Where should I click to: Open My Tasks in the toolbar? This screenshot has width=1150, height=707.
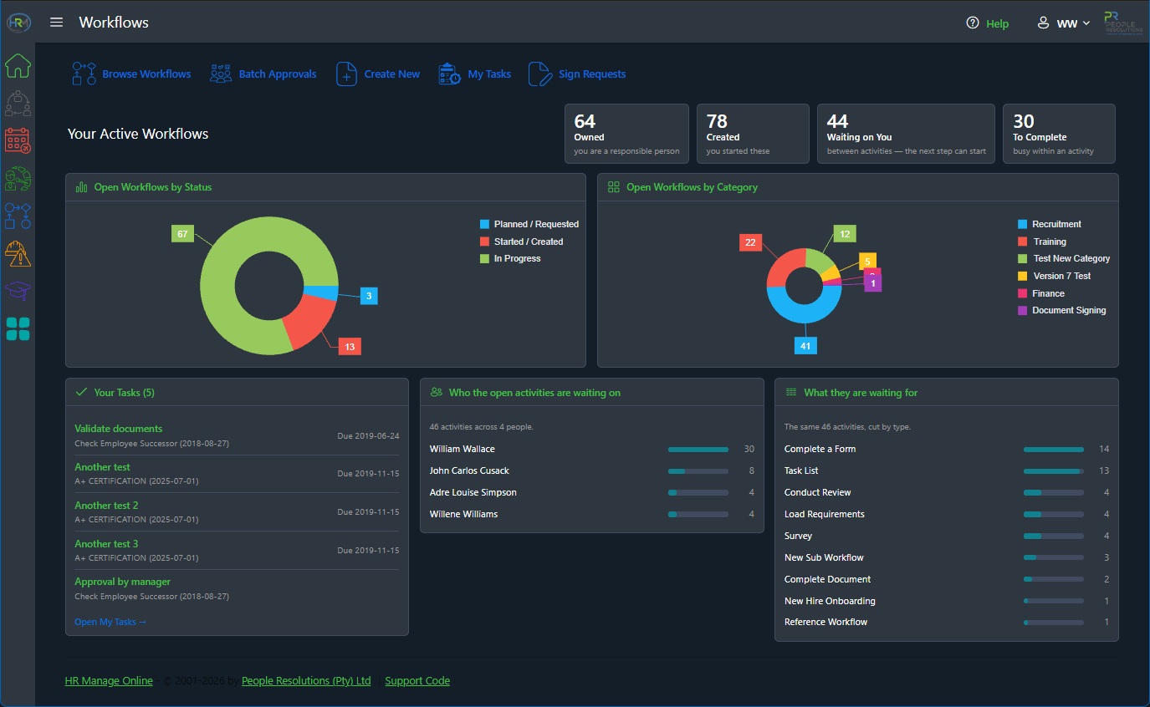tap(474, 74)
